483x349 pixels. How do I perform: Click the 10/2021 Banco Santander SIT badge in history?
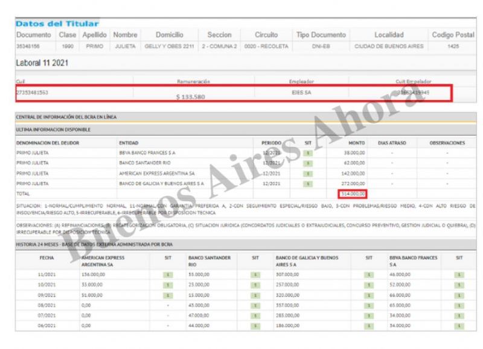coord(255,285)
